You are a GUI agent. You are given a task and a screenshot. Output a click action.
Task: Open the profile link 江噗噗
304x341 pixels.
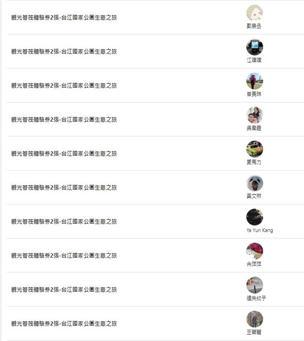(254, 60)
